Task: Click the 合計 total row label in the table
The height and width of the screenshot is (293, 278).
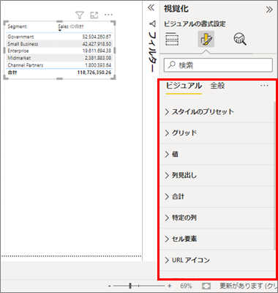Action: [x=12, y=73]
